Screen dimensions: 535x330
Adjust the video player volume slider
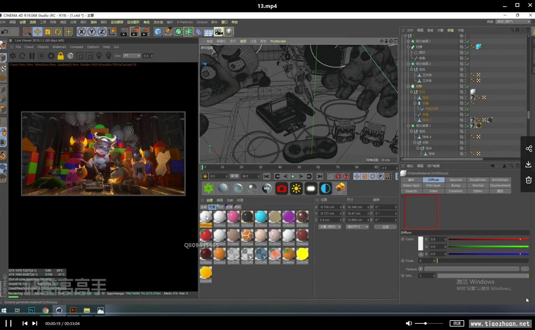pos(429,323)
